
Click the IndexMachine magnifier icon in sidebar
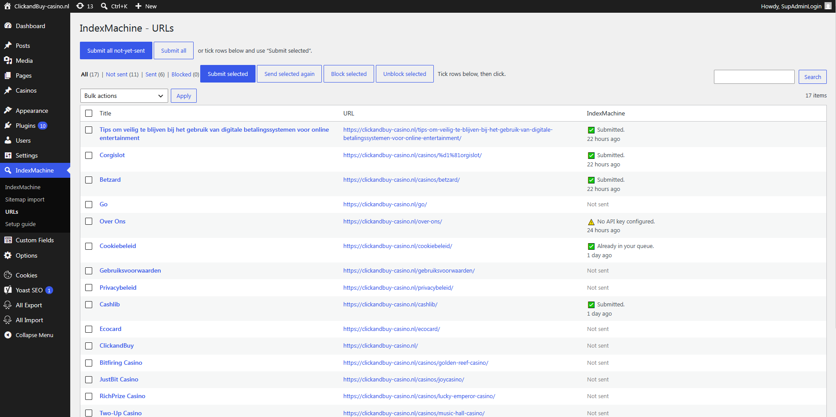pos(8,170)
